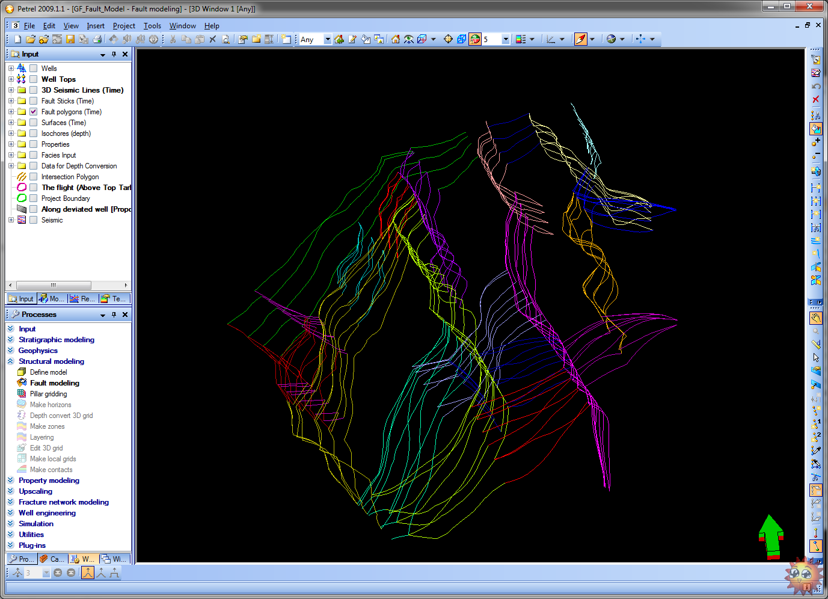Collapse the Structural modeling process group
This screenshot has width=828, height=599.
point(10,361)
